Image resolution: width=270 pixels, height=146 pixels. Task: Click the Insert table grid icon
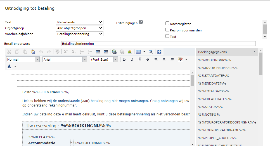pyautogui.click(x=138, y=52)
